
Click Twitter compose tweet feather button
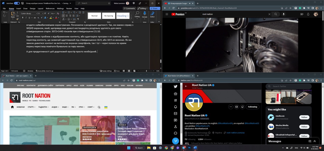(x=175, y=141)
